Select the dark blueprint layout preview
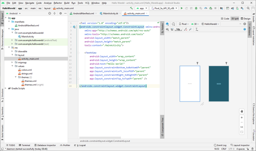The height and width of the screenshot is (151, 256). [219, 83]
